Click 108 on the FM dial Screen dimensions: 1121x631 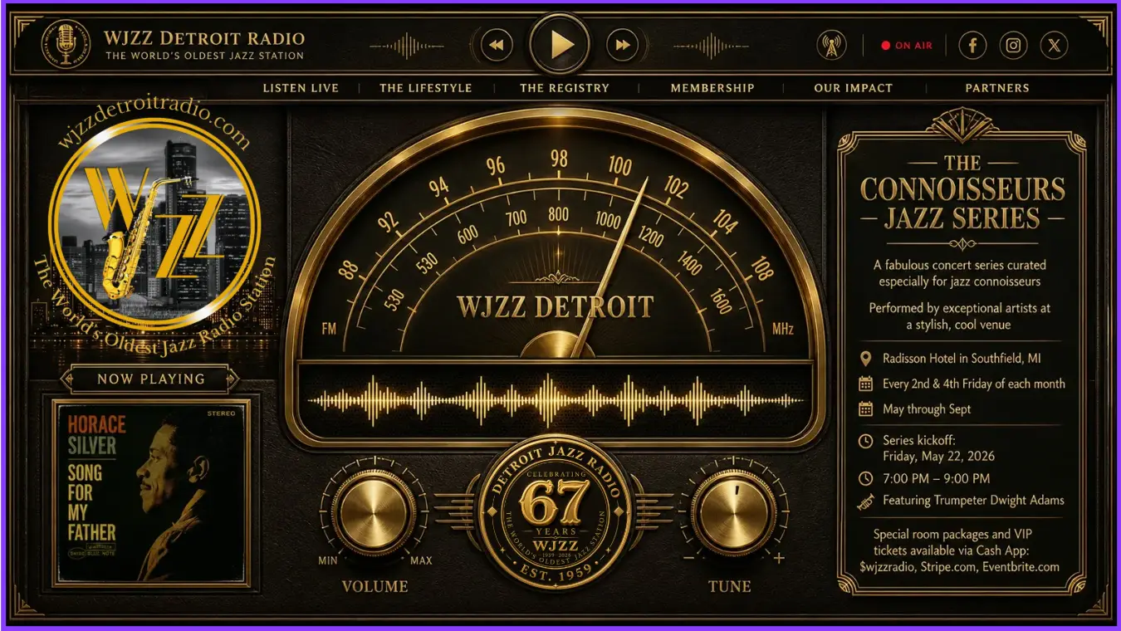[x=761, y=268]
